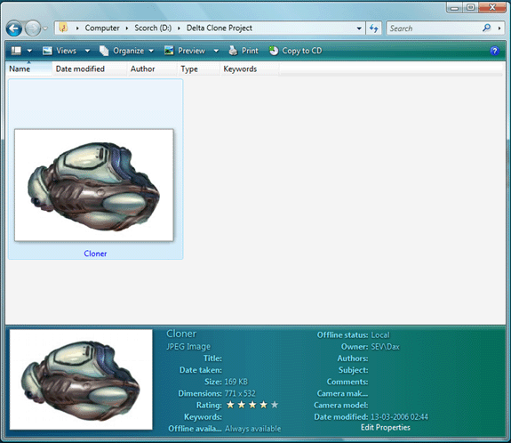This screenshot has width=511, height=443.
Task: Click the Forward navigation arrow button
Action: pyautogui.click(x=33, y=28)
